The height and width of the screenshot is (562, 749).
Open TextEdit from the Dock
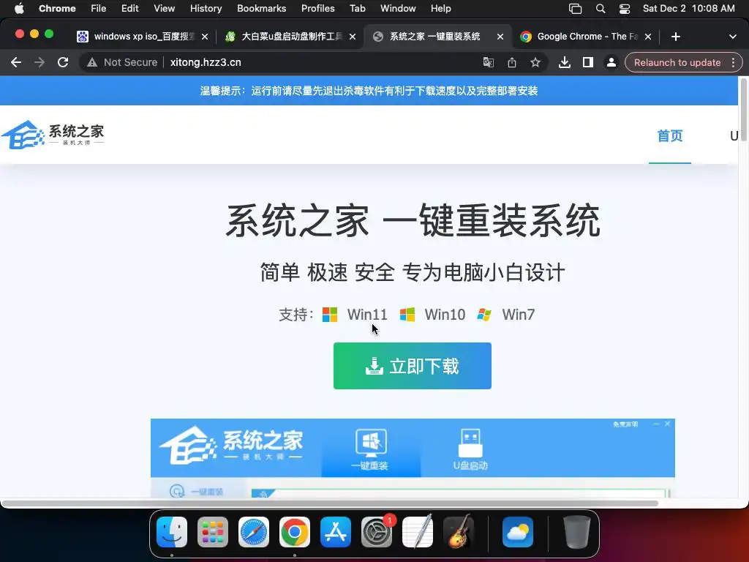(x=418, y=532)
